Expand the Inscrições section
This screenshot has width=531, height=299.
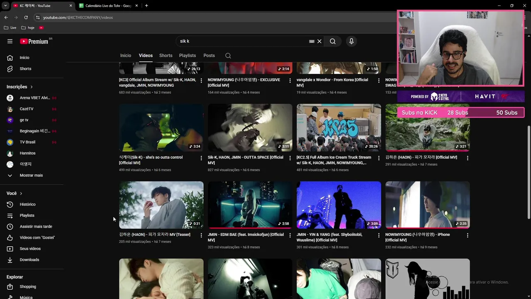[x=19, y=87]
